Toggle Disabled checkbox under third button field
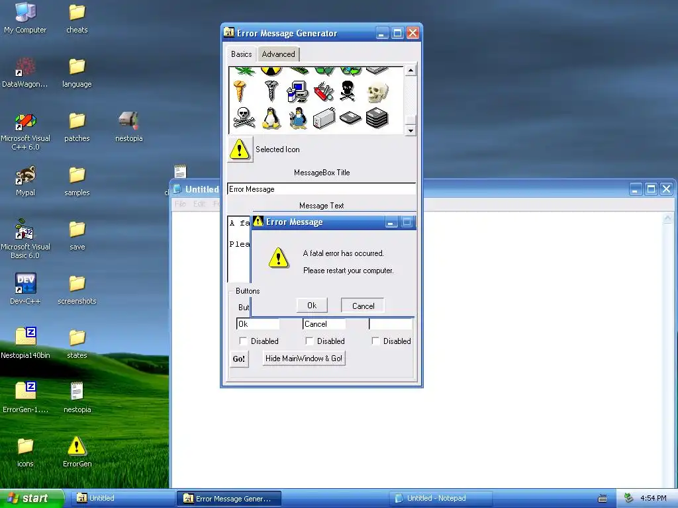 coord(376,341)
